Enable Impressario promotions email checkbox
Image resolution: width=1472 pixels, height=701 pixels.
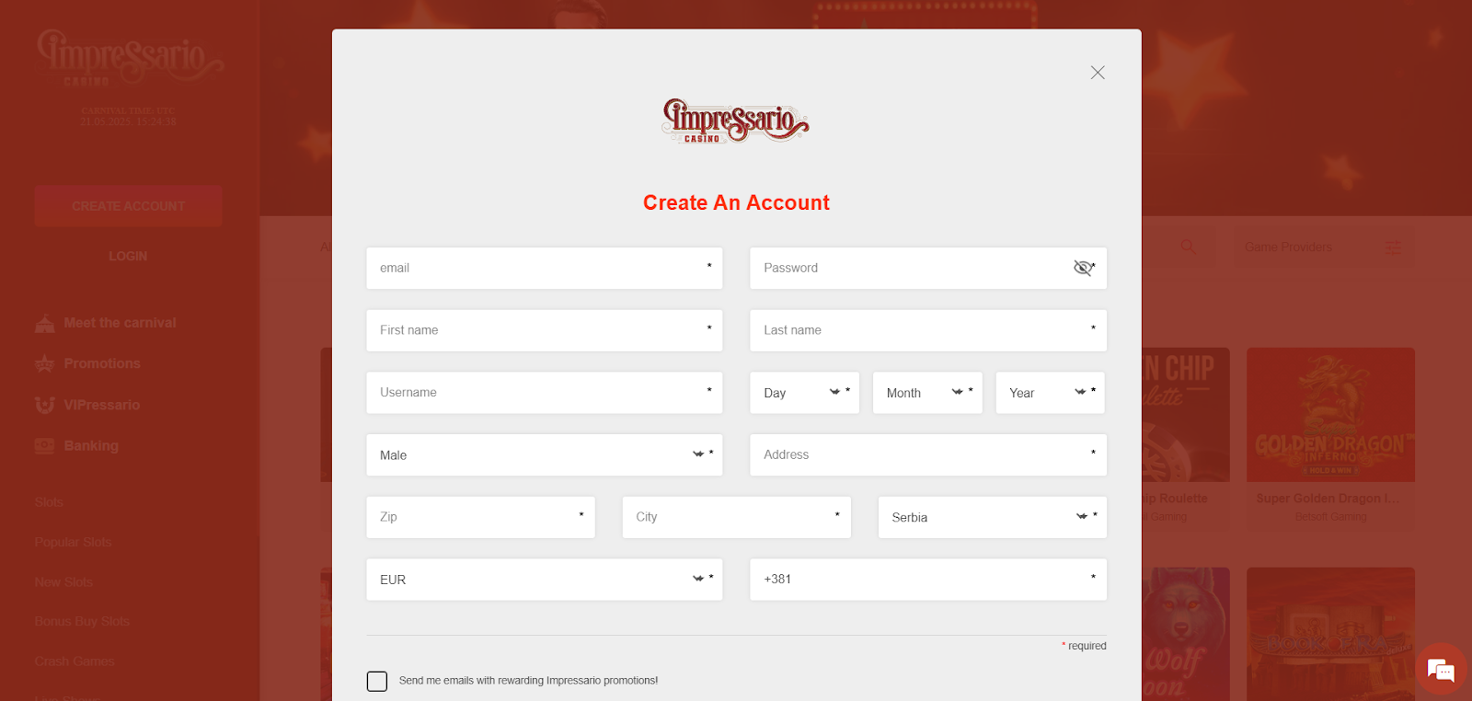tap(377, 681)
